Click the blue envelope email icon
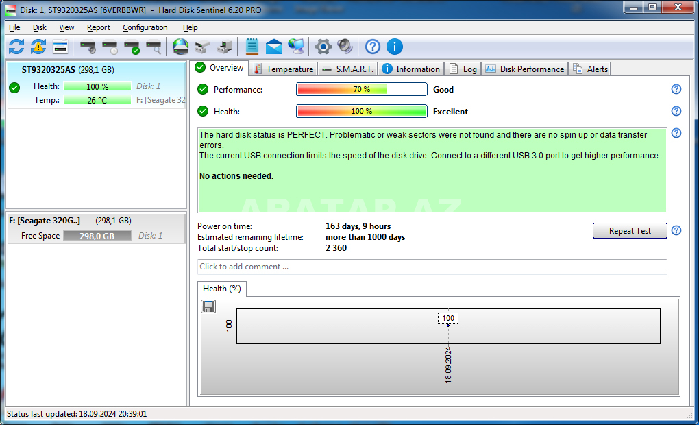This screenshot has width=699, height=425. click(x=273, y=47)
